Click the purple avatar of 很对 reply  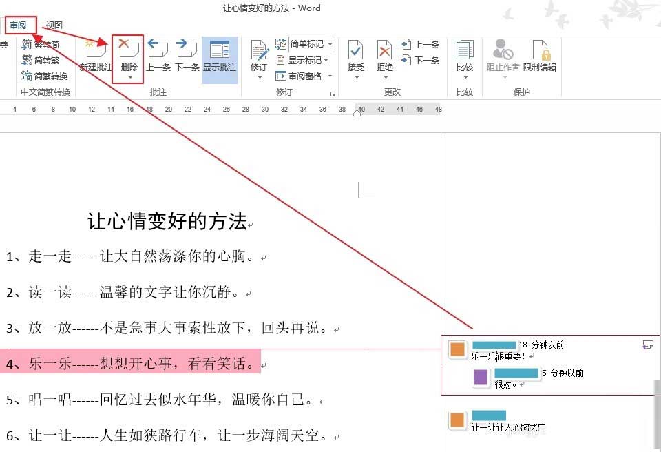coord(481,377)
